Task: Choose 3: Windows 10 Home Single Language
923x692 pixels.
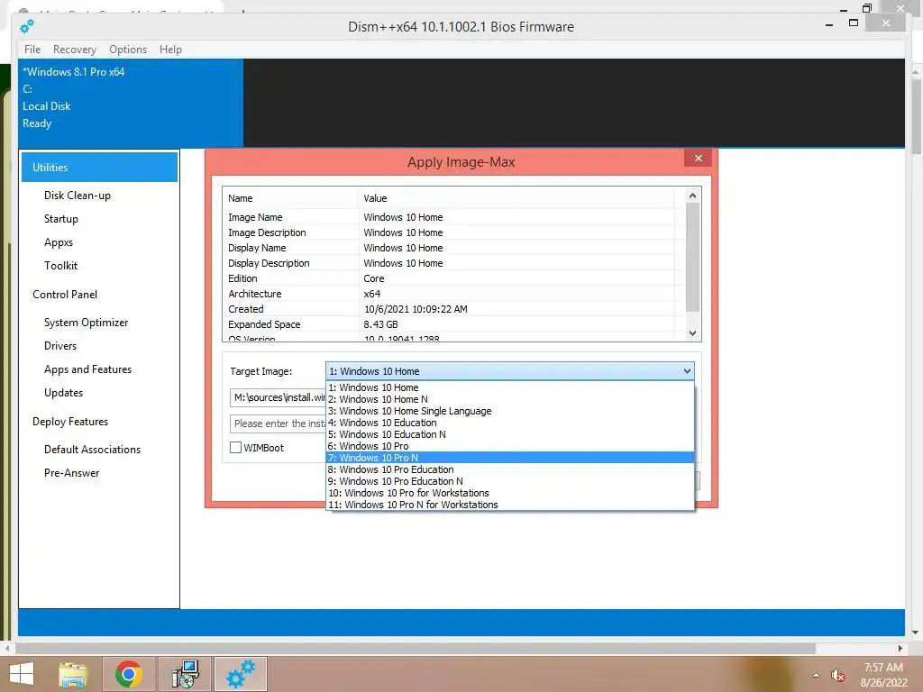Action: (510, 411)
